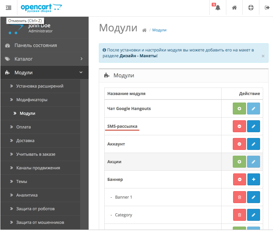Open Панель состояния in sidebar
Viewport: 273px width, 231px height.
[x=44, y=45]
